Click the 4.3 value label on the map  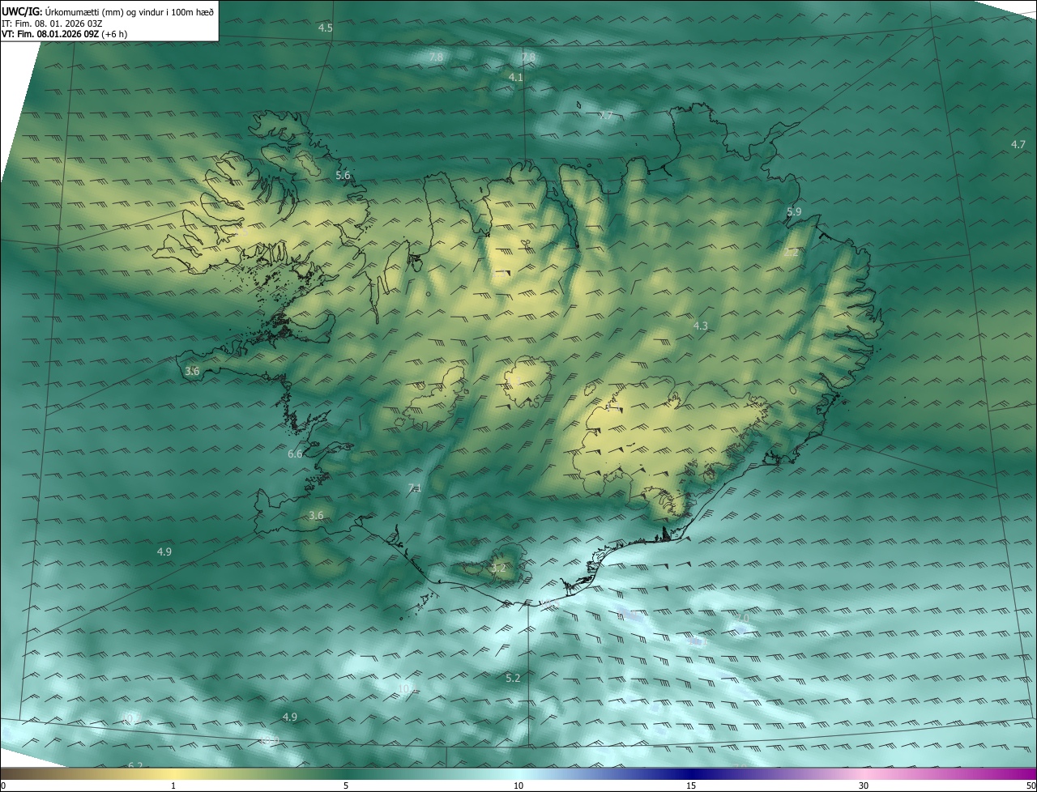701,326
